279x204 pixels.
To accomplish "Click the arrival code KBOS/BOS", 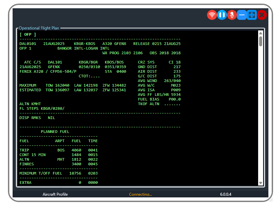I will tap(114, 62).
